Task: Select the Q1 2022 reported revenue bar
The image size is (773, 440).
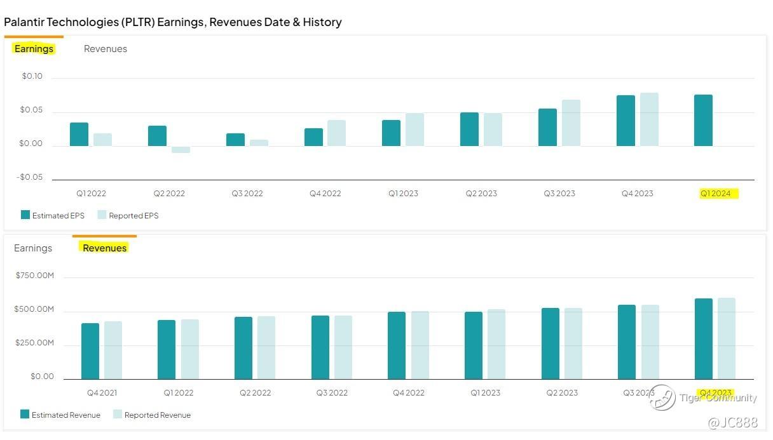Action: tap(190, 349)
